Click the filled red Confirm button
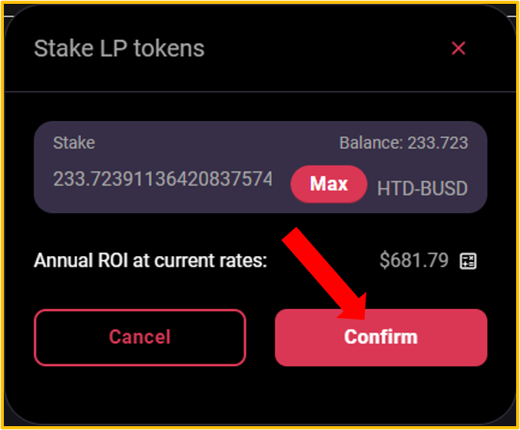This screenshot has height=430, width=520. tap(381, 337)
